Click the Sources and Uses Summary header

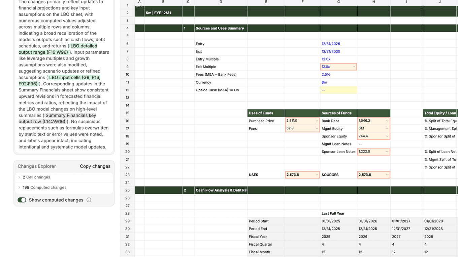[x=221, y=28]
